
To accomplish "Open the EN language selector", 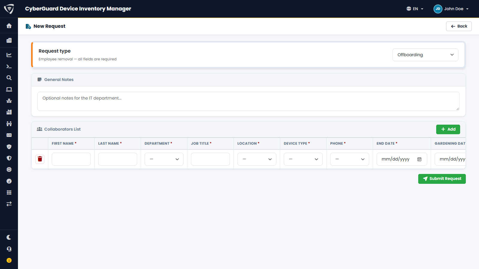I will click(415, 9).
